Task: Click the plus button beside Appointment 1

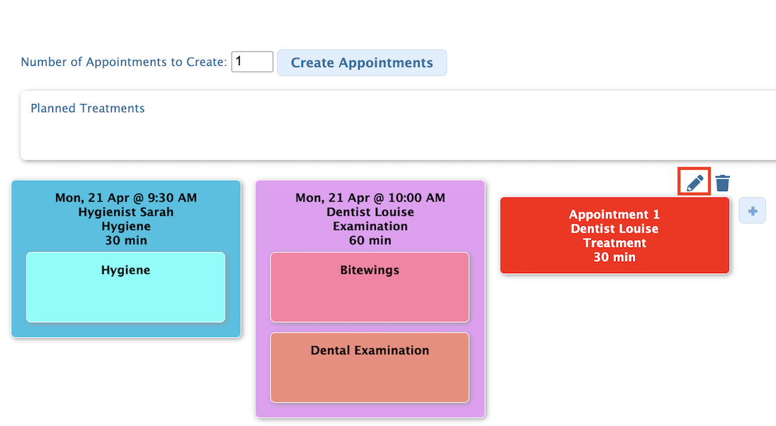Action: (x=752, y=211)
